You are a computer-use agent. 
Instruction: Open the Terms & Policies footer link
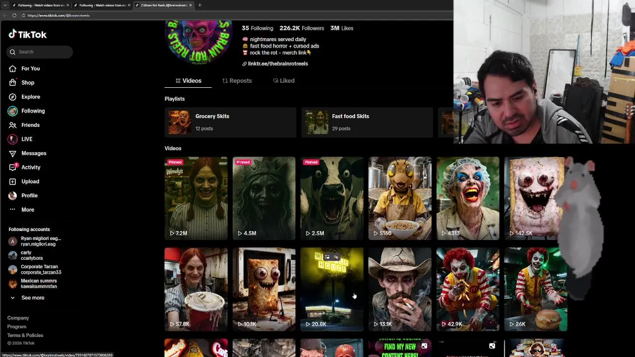click(25, 335)
